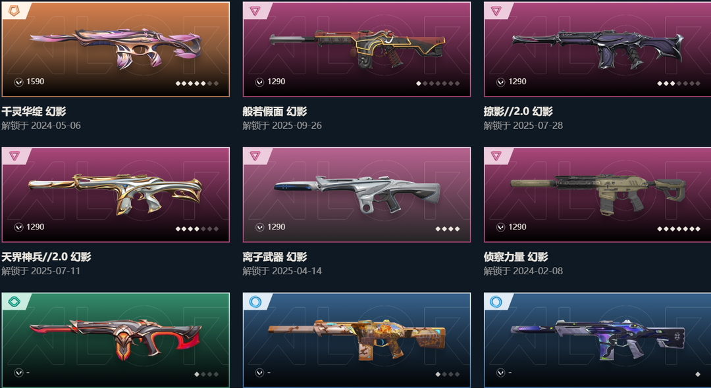The image size is (711, 388).
Task: Click the orange tier icon on 千灵华绽 card
Action: click(14, 11)
